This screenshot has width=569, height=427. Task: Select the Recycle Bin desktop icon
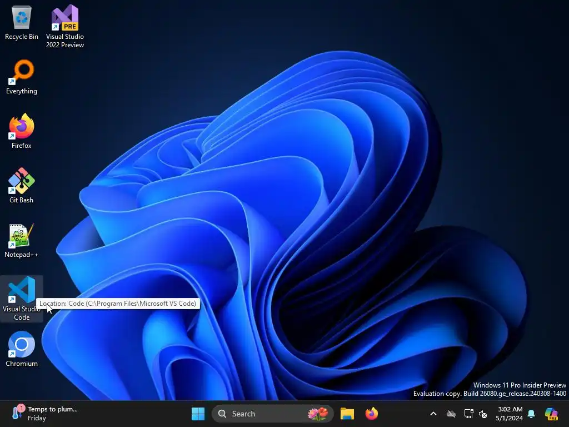tap(22, 22)
